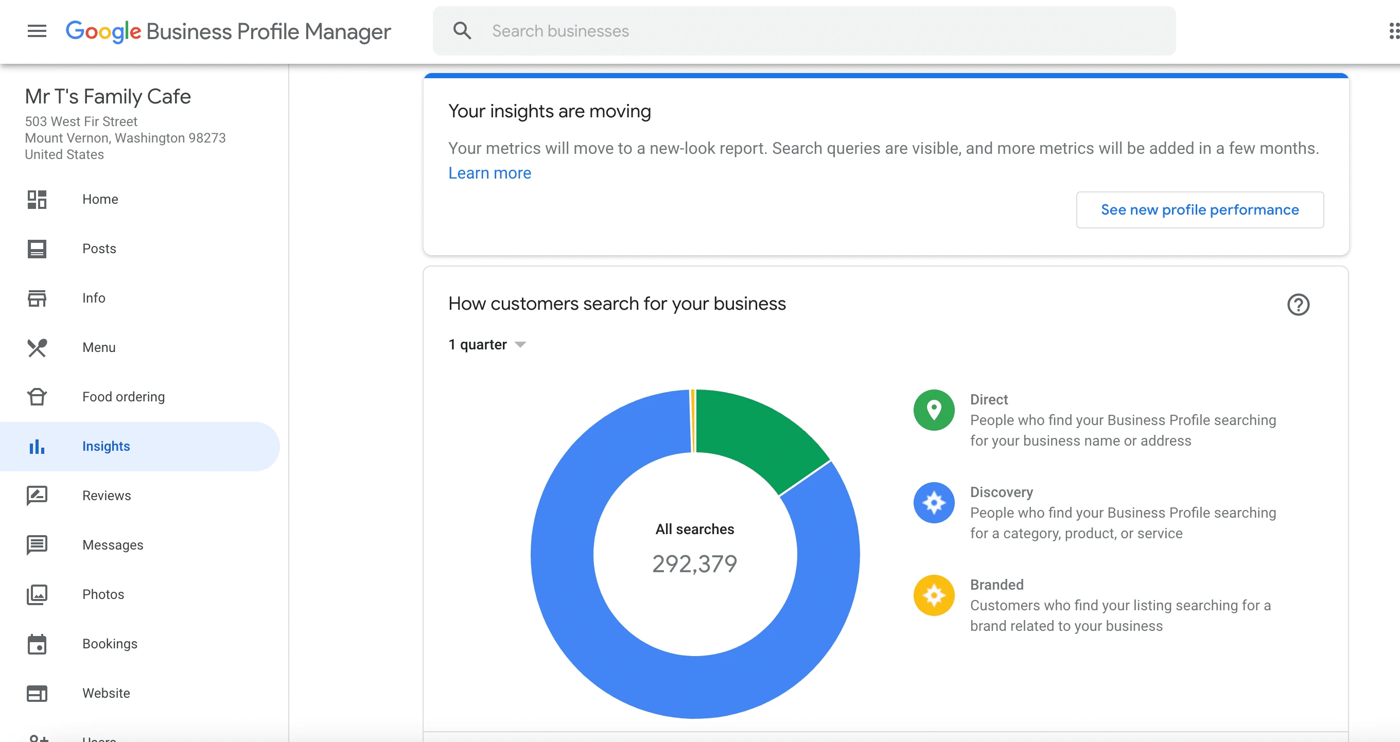The width and height of the screenshot is (1400, 742).
Task: Click the search magnifier icon
Action: point(462,31)
